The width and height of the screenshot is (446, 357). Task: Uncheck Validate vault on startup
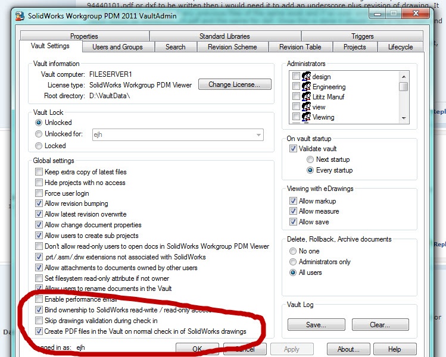tap(293, 148)
